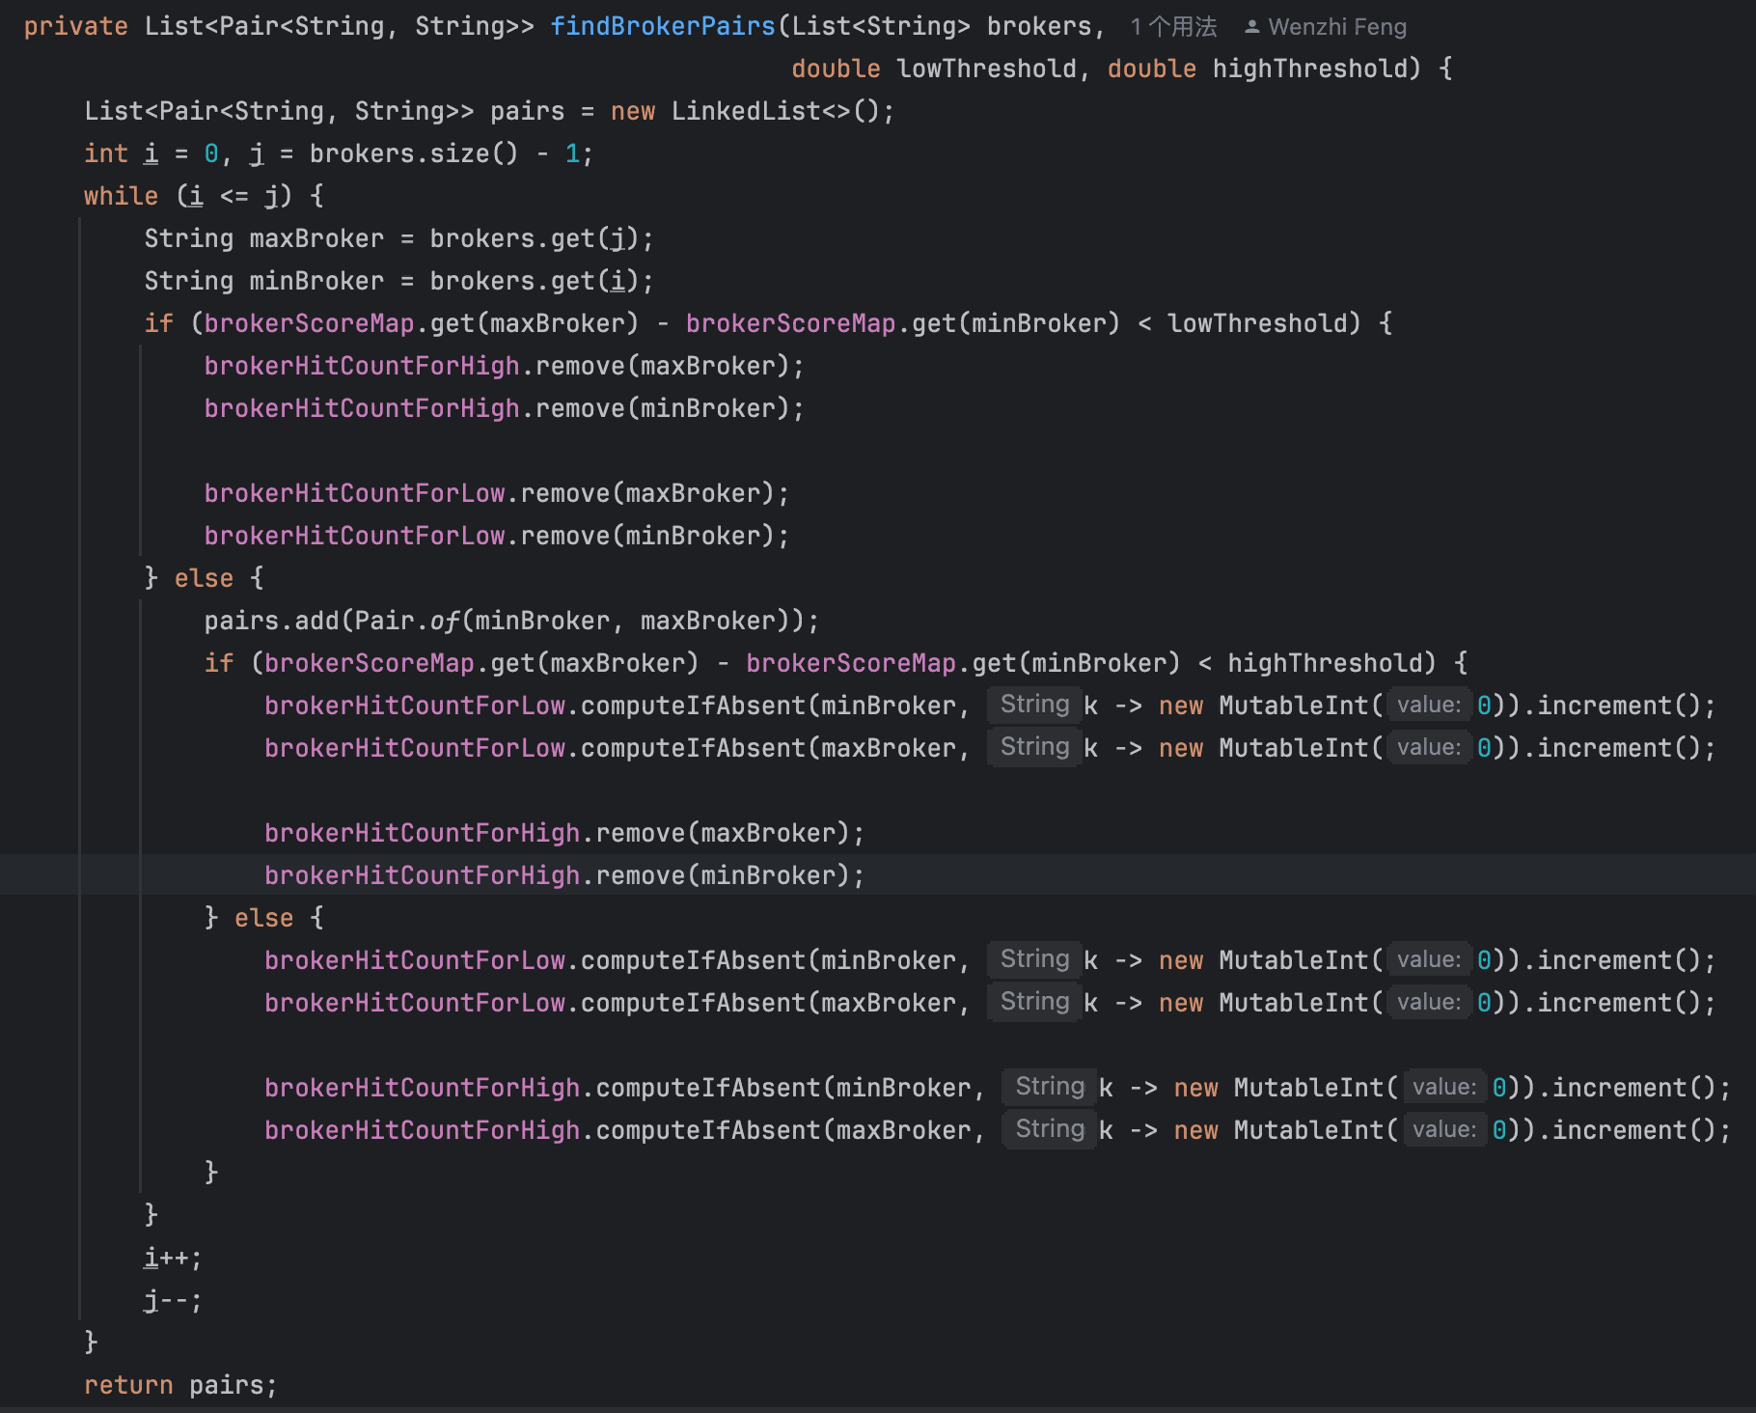The image size is (1756, 1413).
Task: Click the Wenzhi Feng author hint
Action: click(x=1336, y=27)
